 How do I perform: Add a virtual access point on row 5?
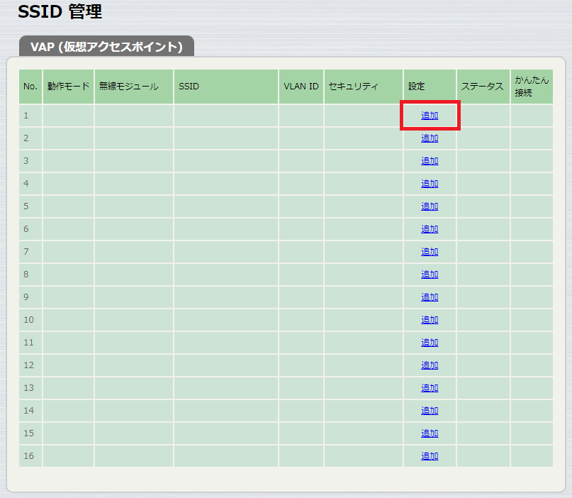pyautogui.click(x=429, y=206)
